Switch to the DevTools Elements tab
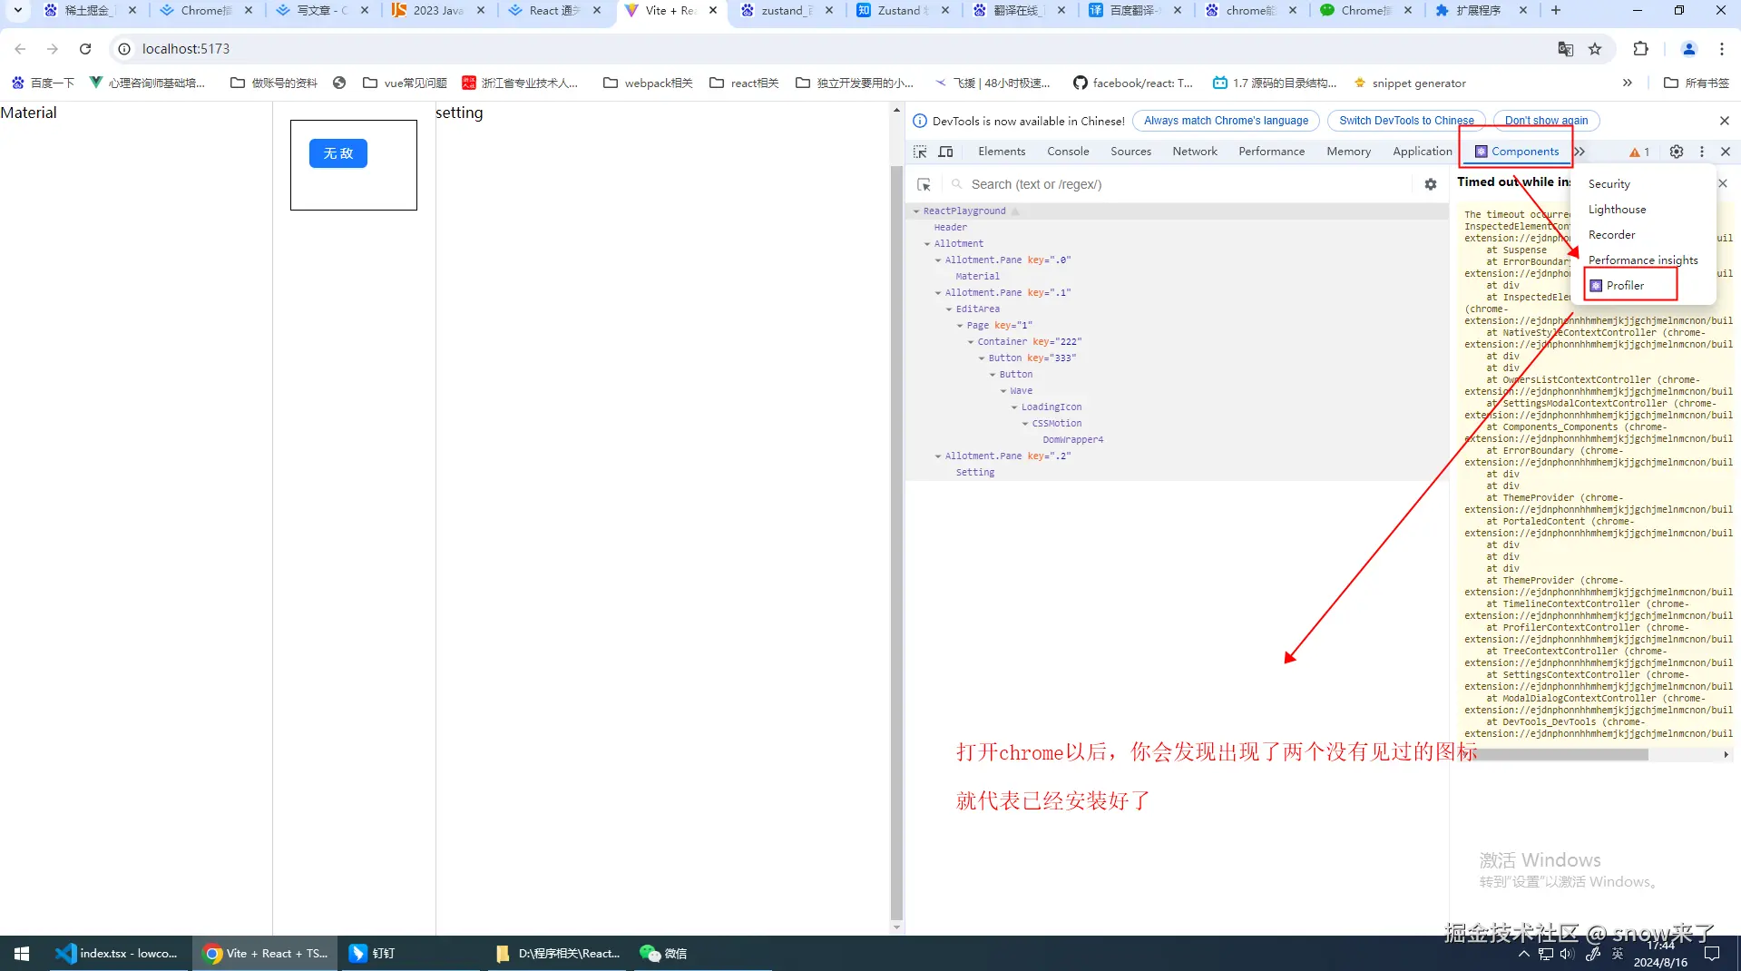Viewport: 1741px width, 971px height. tap(1002, 152)
